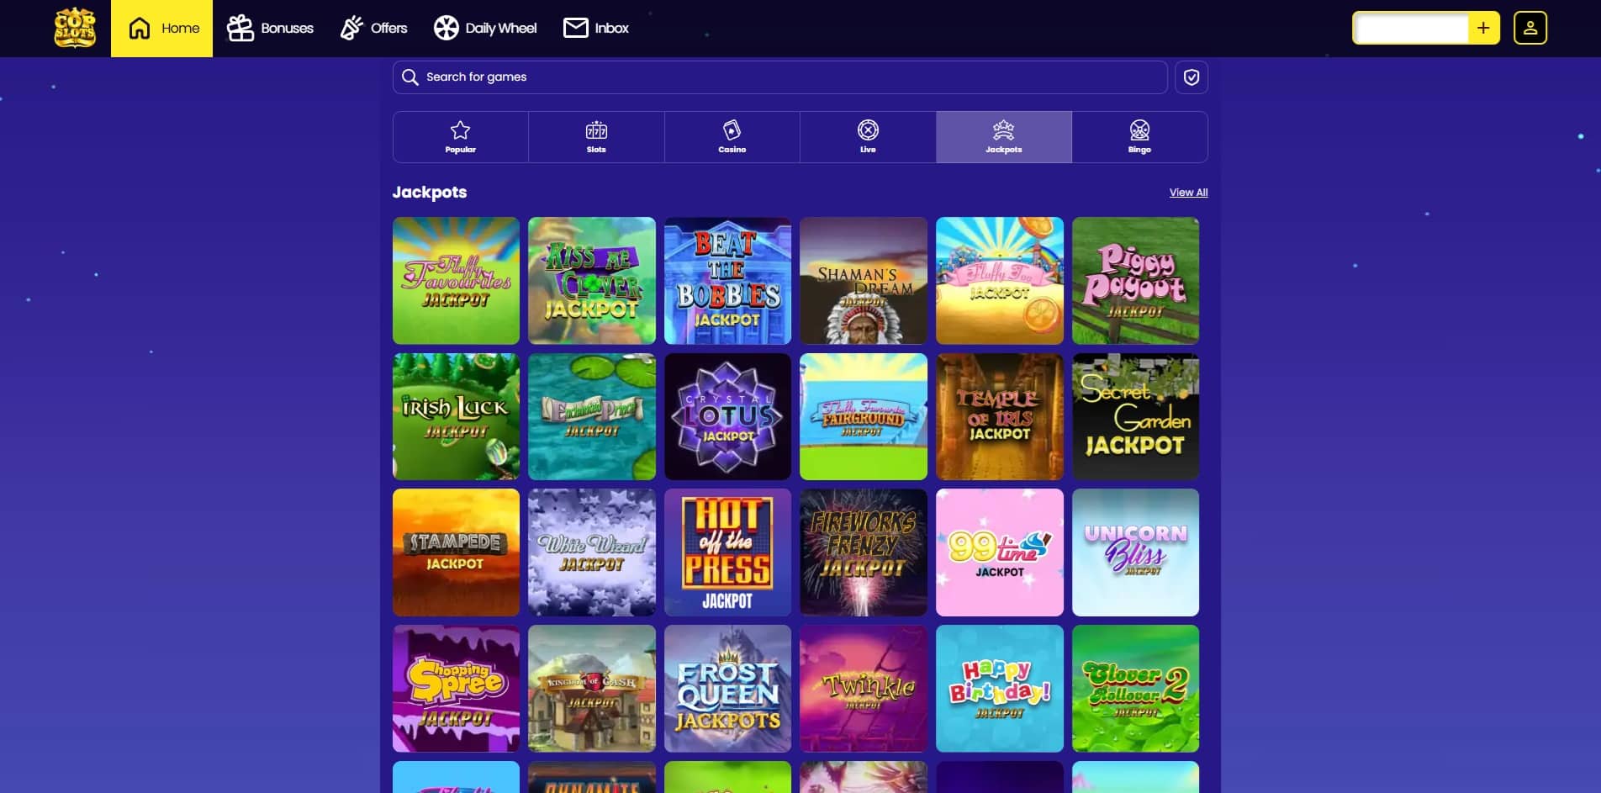1601x793 pixels.
Task: Open the Inbox envelope icon
Action: (575, 27)
